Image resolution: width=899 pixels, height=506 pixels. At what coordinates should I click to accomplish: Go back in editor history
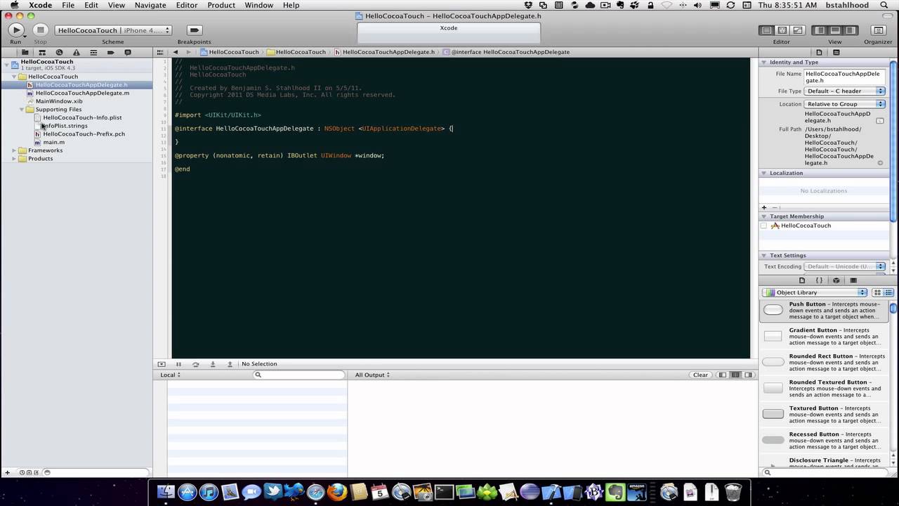point(176,52)
